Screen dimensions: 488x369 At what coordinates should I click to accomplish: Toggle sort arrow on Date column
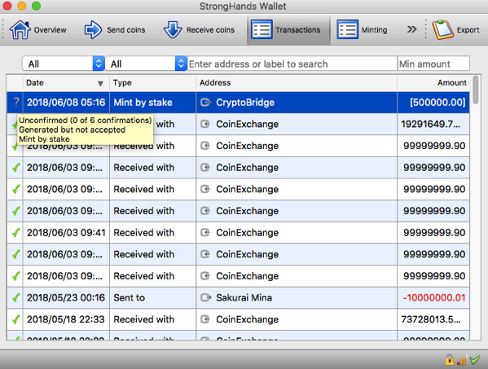(100, 83)
